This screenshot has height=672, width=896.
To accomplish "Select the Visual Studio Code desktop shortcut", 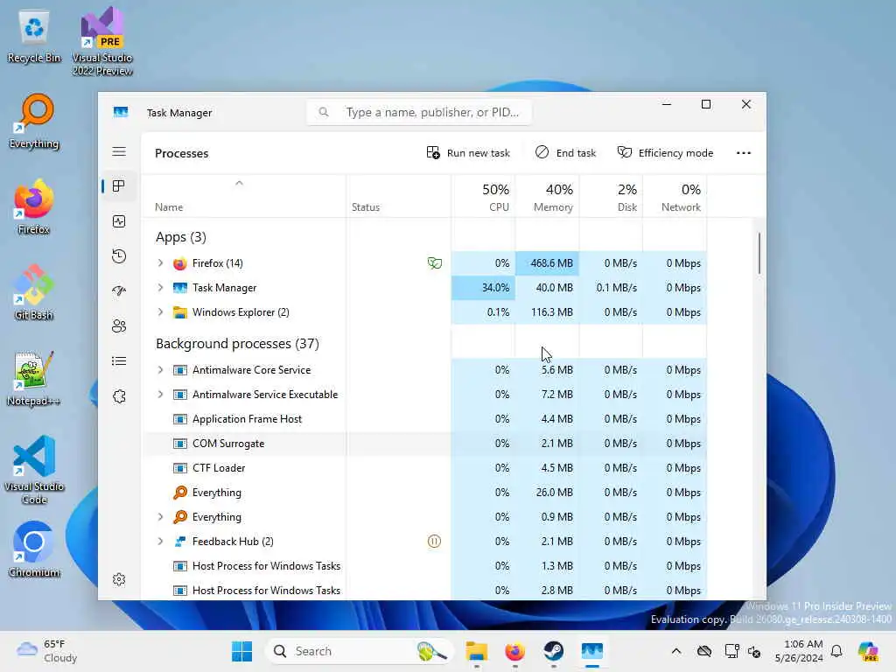I will pyautogui.click(x=34, y=470).
